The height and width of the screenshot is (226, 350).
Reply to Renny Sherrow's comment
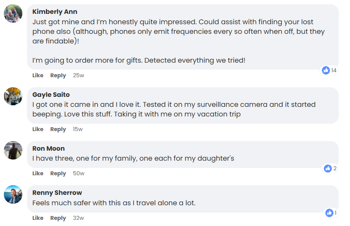coord(58,218)
